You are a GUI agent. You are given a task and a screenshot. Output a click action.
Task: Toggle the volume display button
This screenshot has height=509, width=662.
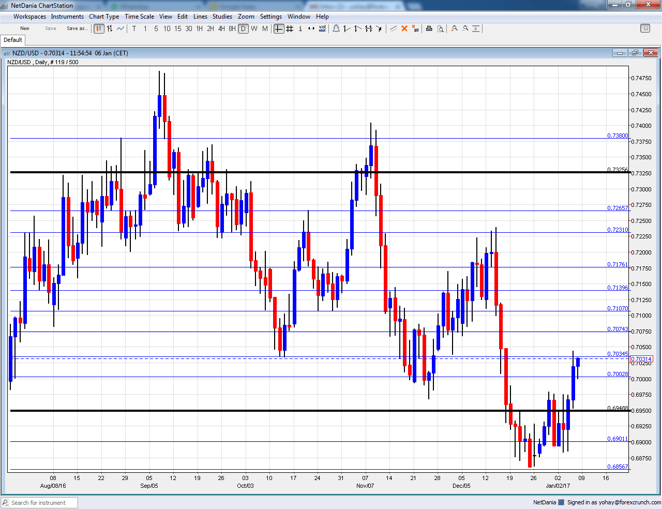point(322,29)
